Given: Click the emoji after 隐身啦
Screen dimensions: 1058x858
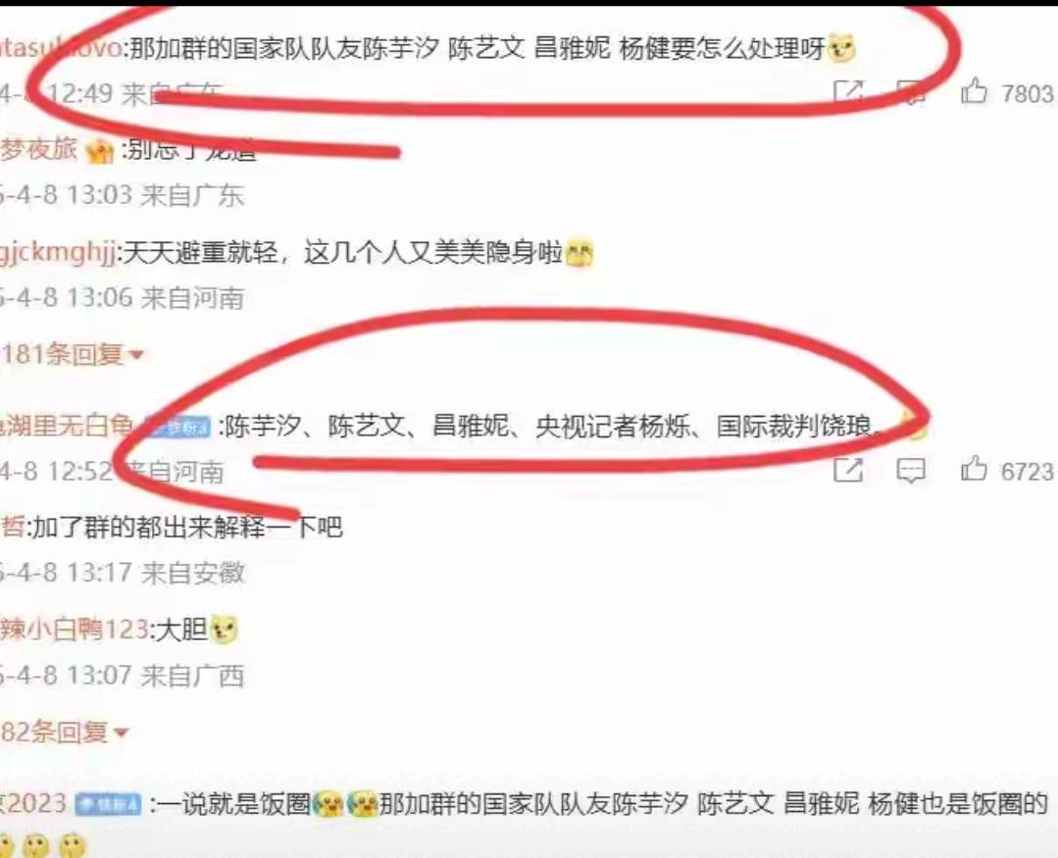Looking at the screenshot, I should [579, 254].
